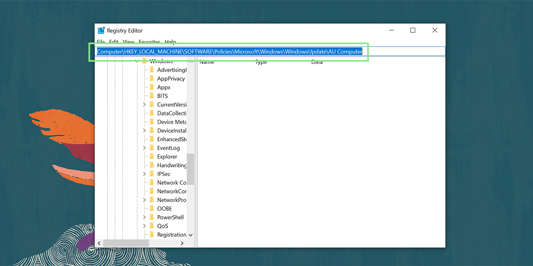Expand the NetworkPro key
The width and height of the screenshot is (533, 266).
point(144,200)
